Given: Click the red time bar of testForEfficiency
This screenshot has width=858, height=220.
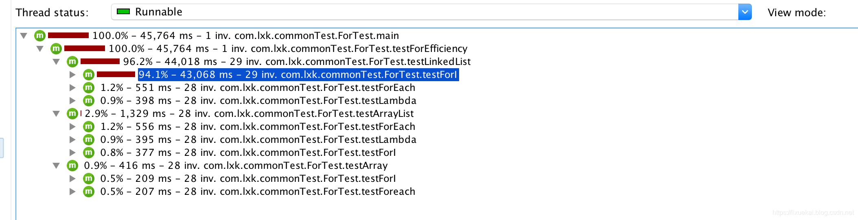Looking at the screenshot, I should [84, 49].
